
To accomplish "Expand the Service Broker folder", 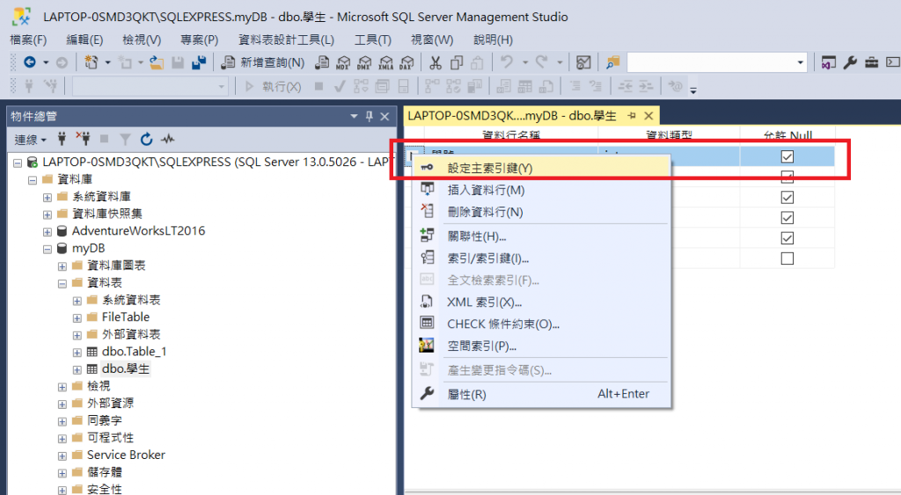I will [x=62, y=456].
